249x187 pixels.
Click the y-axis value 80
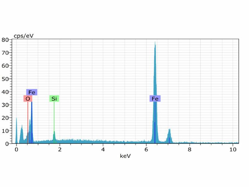5,40
